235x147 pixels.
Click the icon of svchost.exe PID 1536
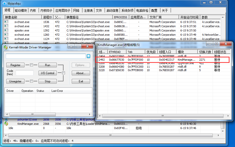coord(6,22)
